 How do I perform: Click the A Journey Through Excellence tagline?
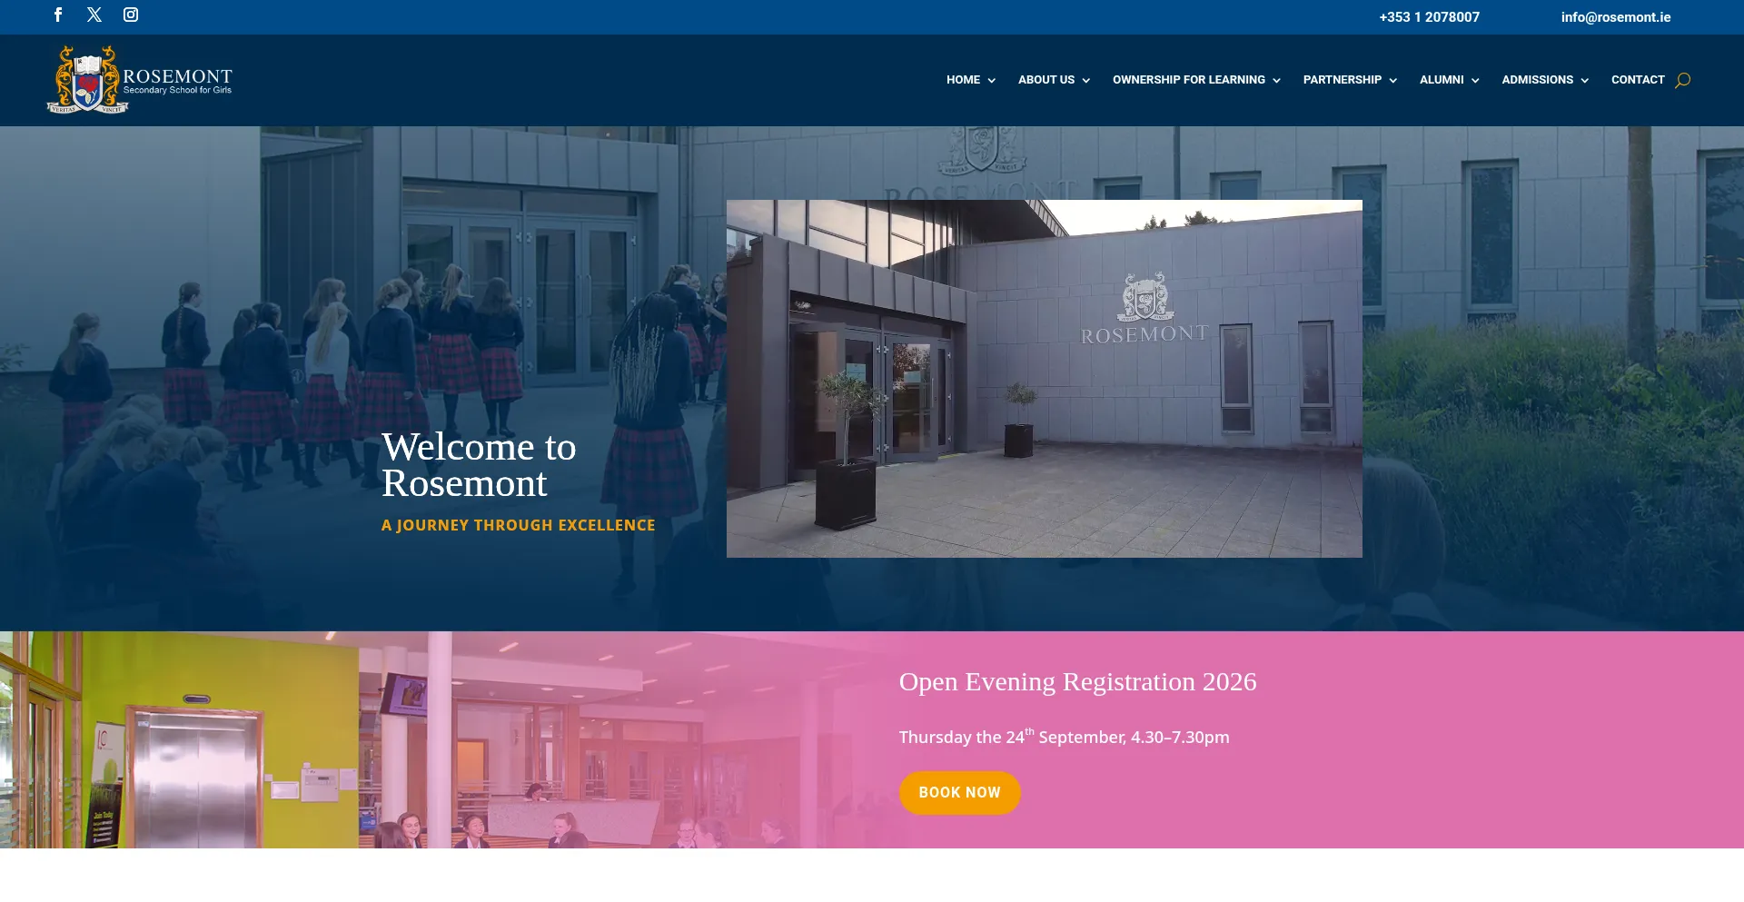coord(519,525)
